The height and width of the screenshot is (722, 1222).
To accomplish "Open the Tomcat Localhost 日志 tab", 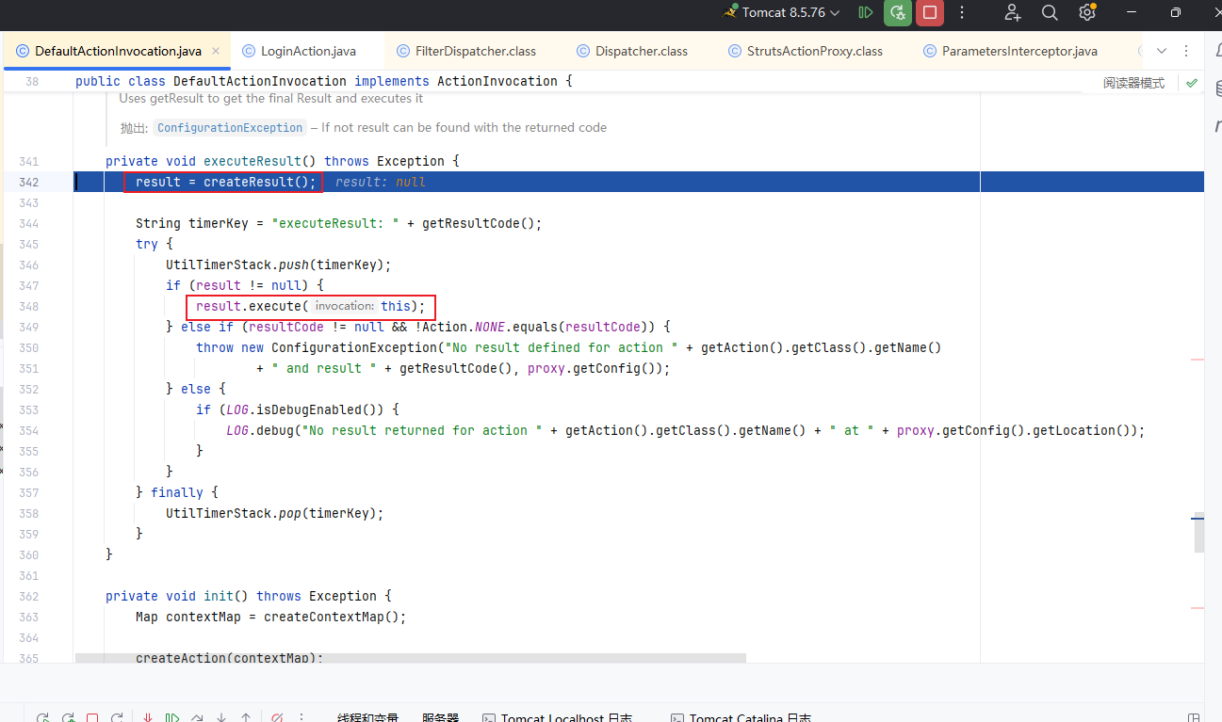I will click(557, 716).
